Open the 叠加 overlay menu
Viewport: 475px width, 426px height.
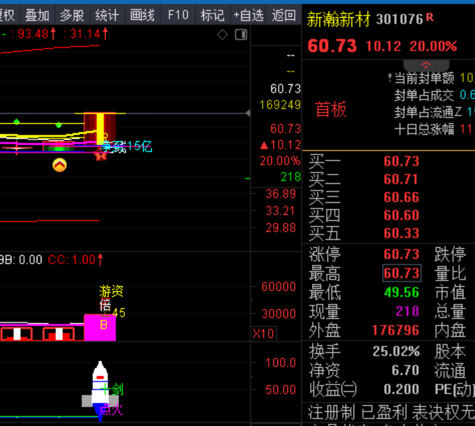[37, 15]
